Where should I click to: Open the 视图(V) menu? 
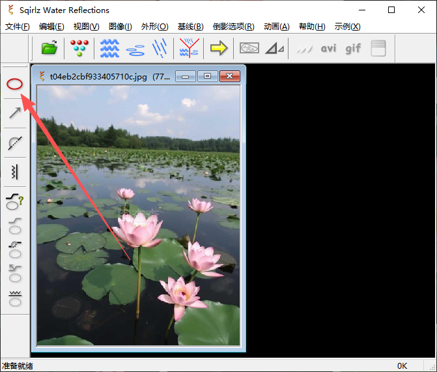click(86, 27)
